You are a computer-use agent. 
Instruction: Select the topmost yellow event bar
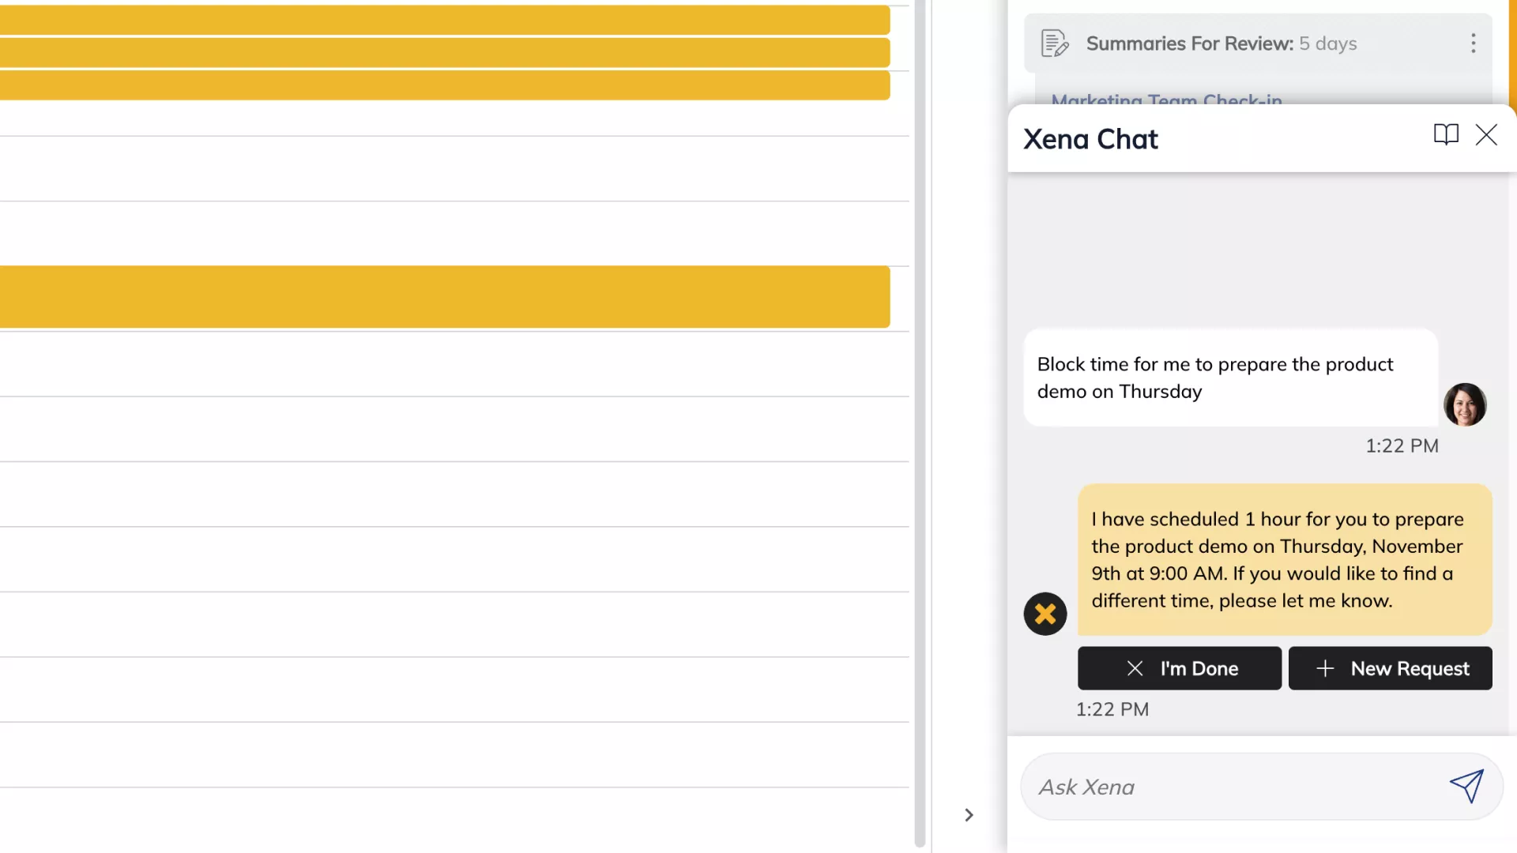tap(444, 20)
